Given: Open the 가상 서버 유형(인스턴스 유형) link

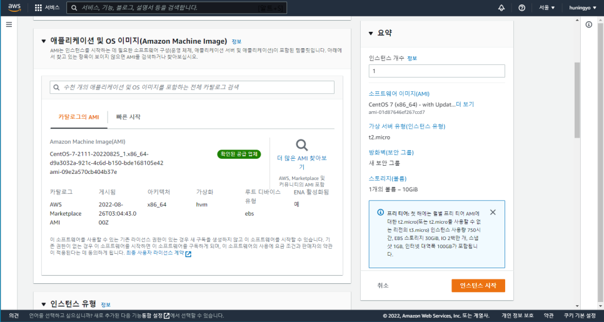Looking at the screenshot, I should pyautogui.click(x=407, y=126).
